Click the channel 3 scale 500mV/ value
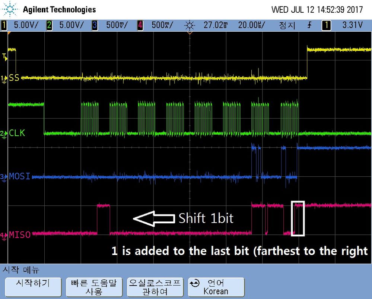372x299 pixels. point(117,25)
